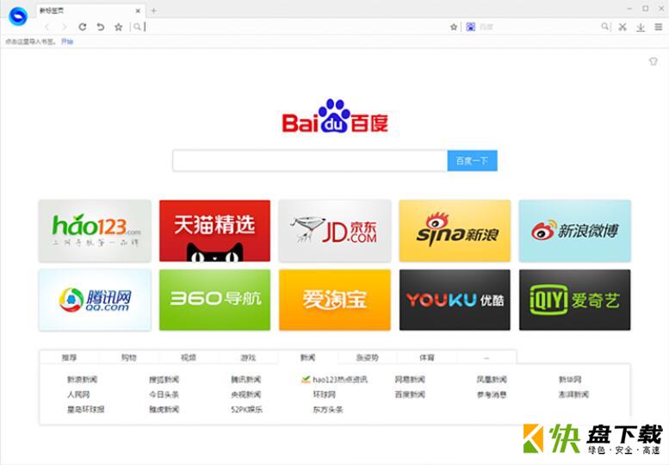Open the 东方头条 link
This screenshot has width=669, height=465.
[328, 409]
